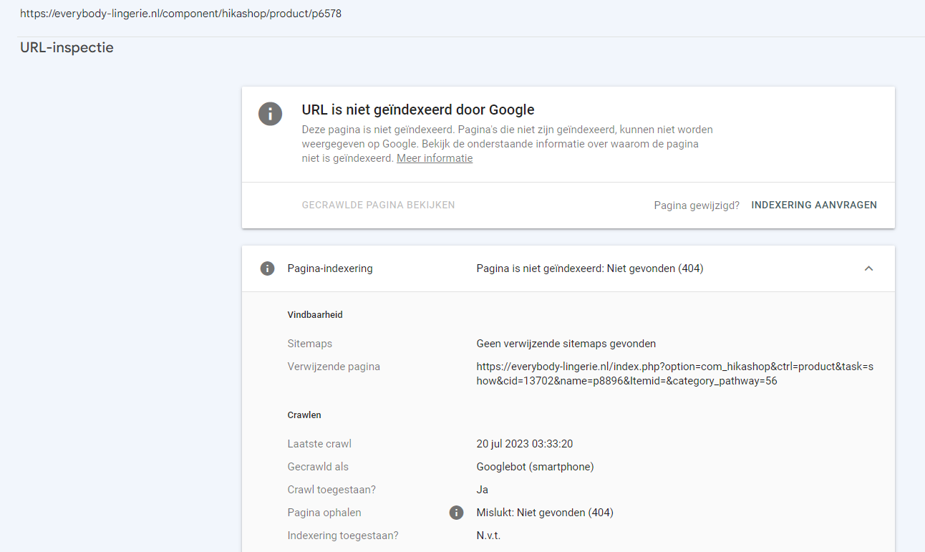Click GECRAWLDE PAGINA BEKIJKEN

(378, 205)
